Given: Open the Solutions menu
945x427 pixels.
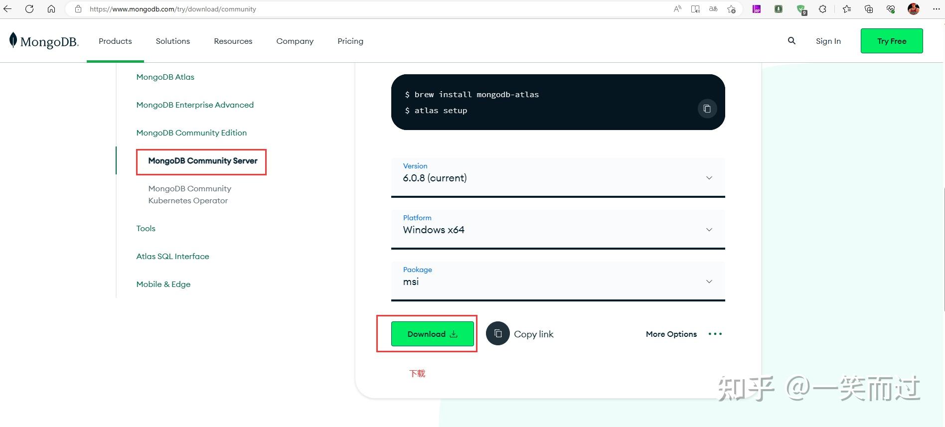Looking at the screenshot, I should [x=173, y=41].
